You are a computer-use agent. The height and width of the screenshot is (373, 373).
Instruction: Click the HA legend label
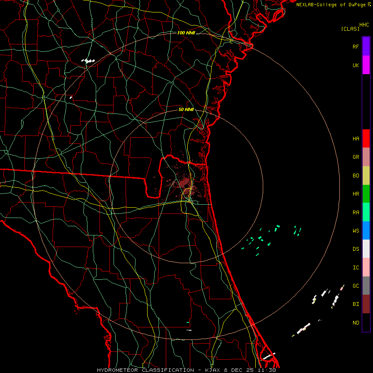356,139
